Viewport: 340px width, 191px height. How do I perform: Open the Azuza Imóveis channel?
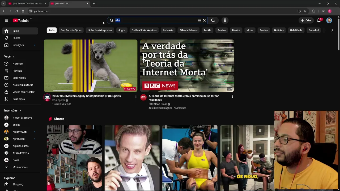click(x=20, y=153)
